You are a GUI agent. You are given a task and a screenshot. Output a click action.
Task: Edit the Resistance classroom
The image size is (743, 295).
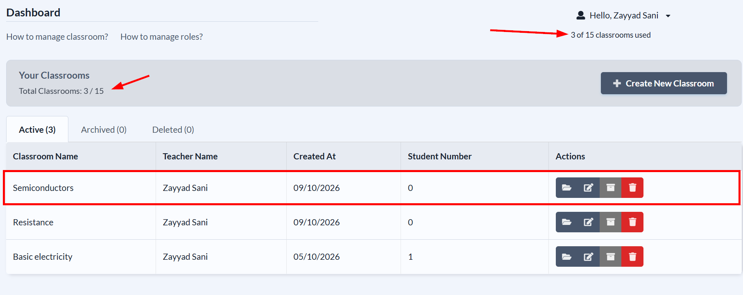pos(589,222)
